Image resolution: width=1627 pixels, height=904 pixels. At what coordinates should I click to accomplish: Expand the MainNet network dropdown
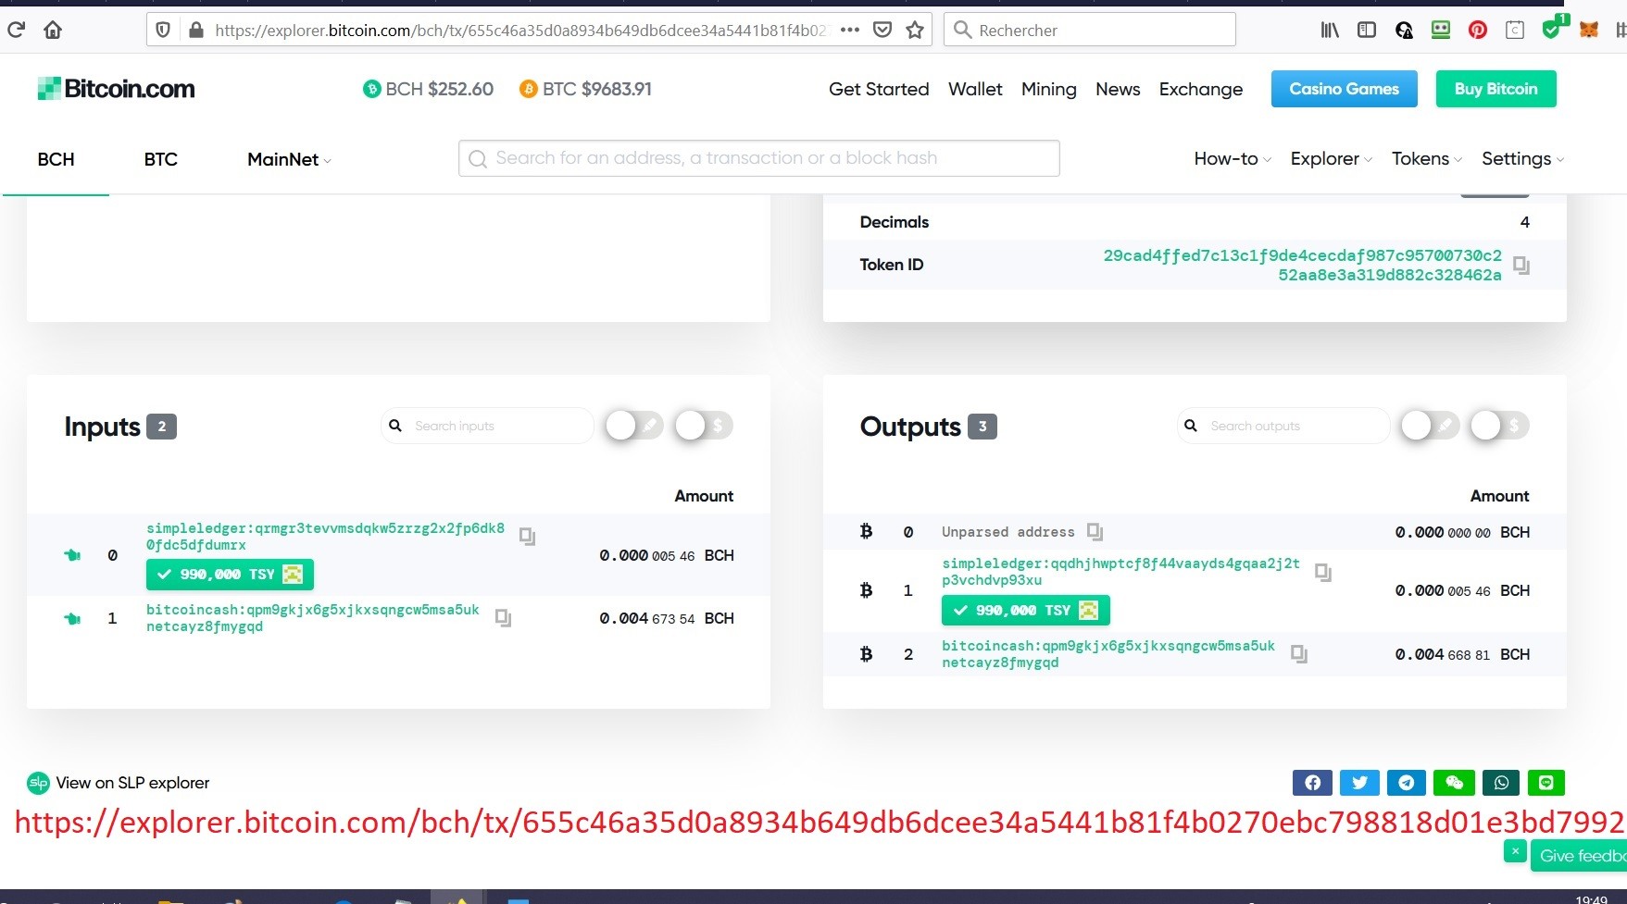[289, 159]
